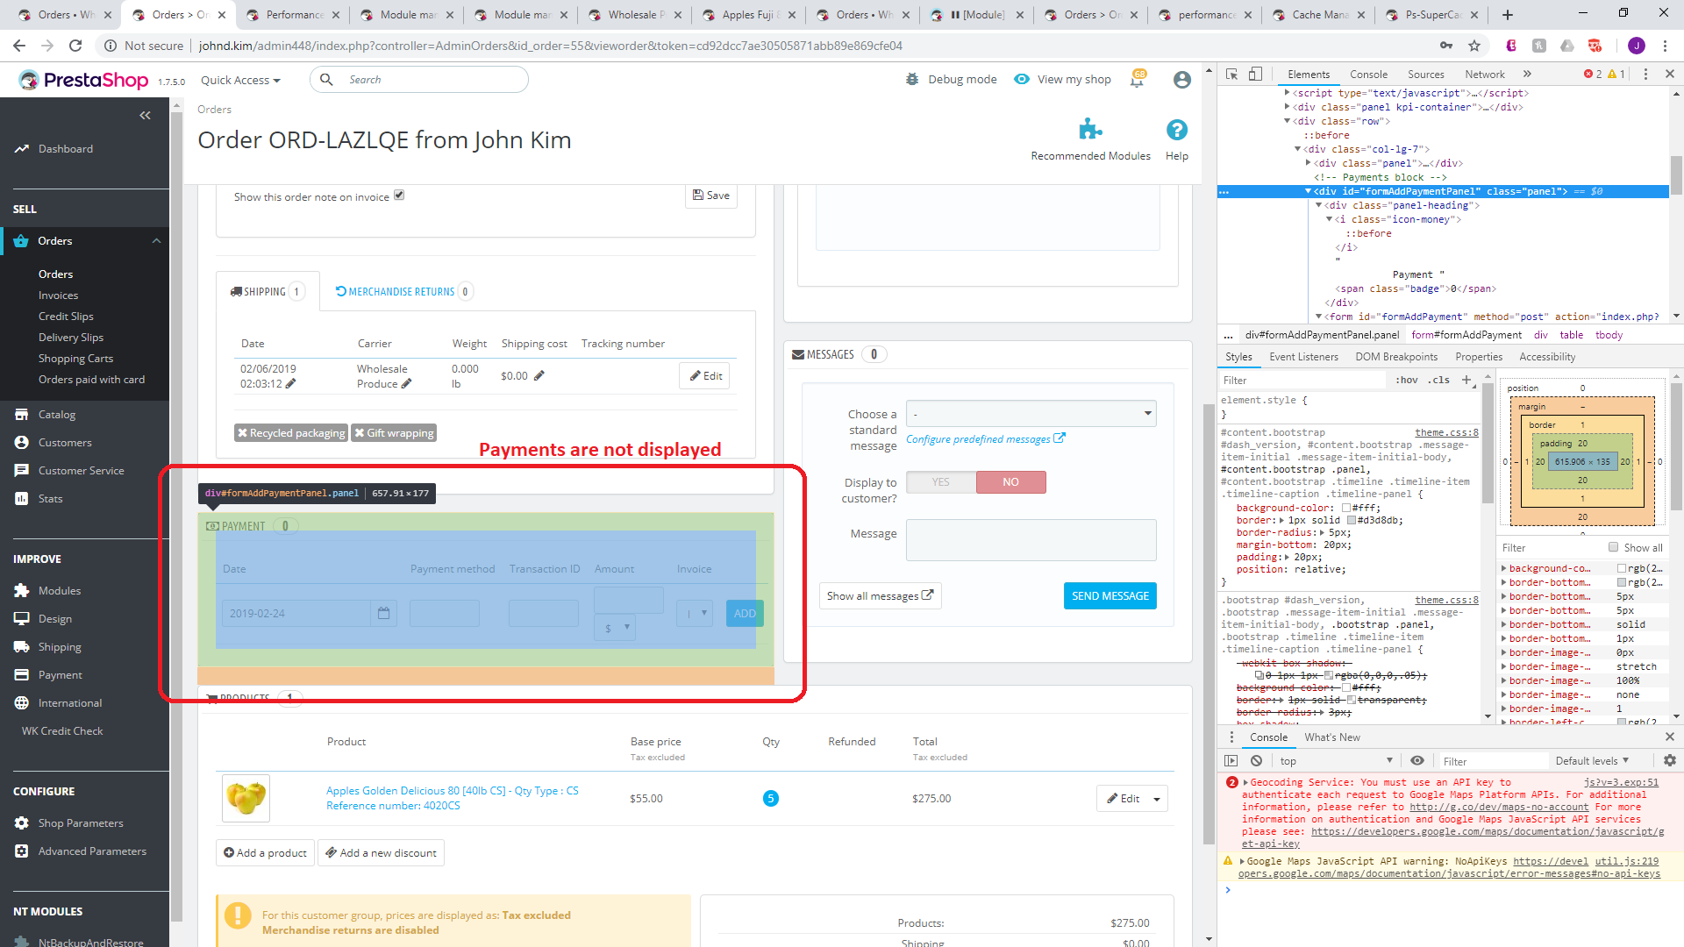This screenshot has height=947, width=1684.
Task: Click the background-color white swatch in Styles
Action: tap(1345, 509)
